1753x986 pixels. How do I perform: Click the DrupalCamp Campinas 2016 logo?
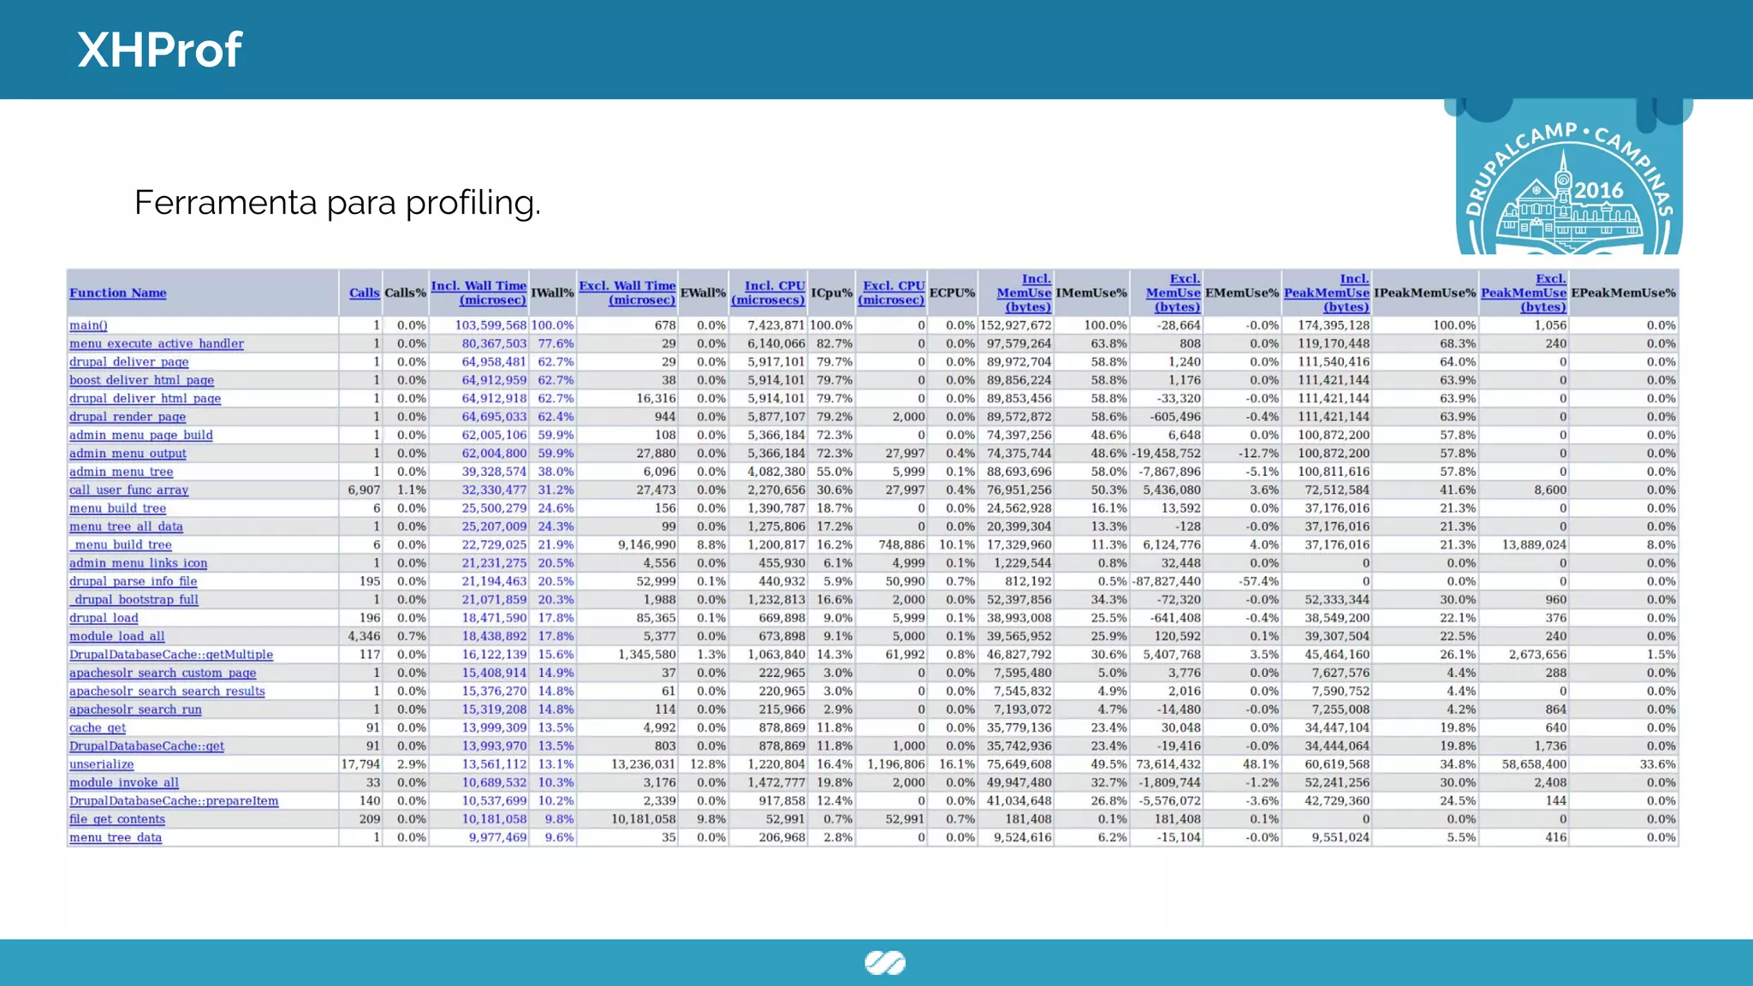(x=1568, y=177)
